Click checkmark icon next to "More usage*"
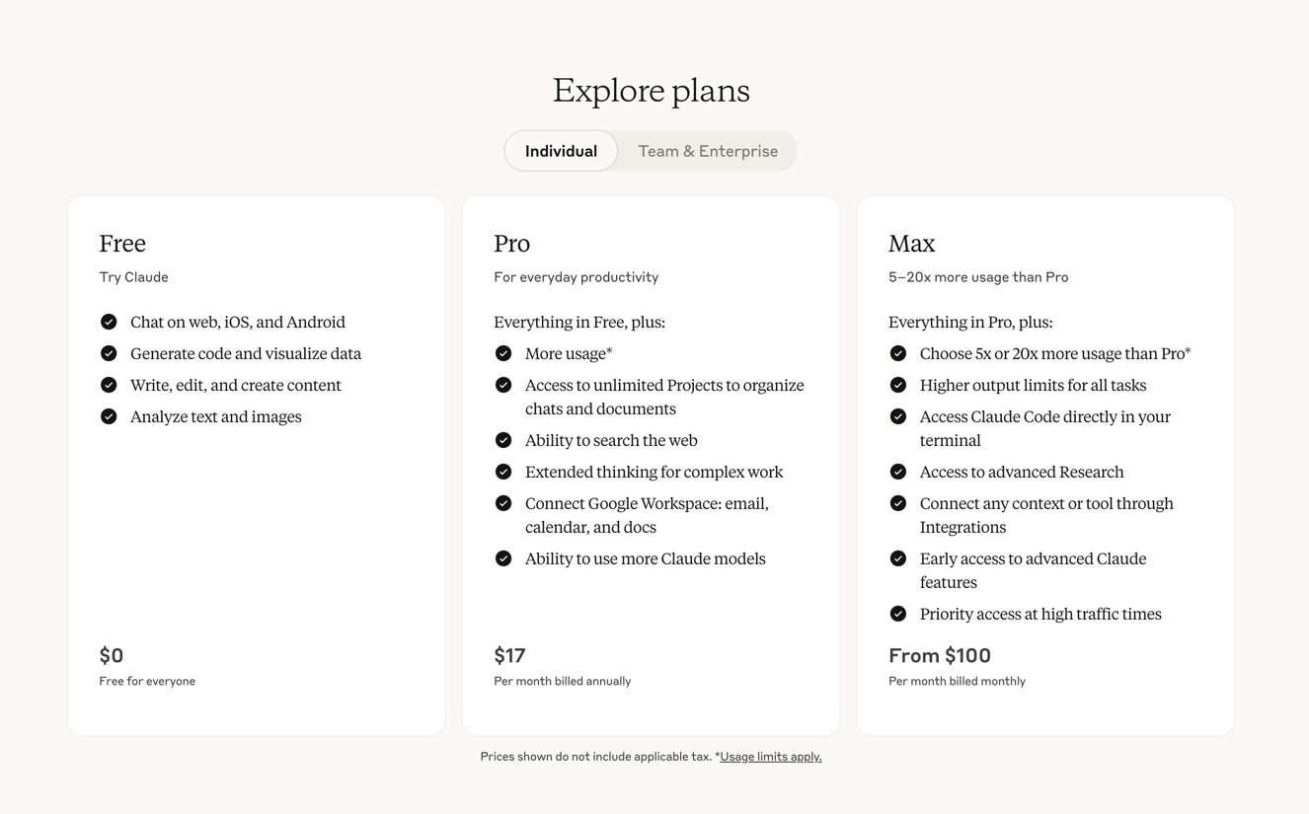Viewport: 1309px width, 814px height. pyautogui.click(x=503, y=353)
